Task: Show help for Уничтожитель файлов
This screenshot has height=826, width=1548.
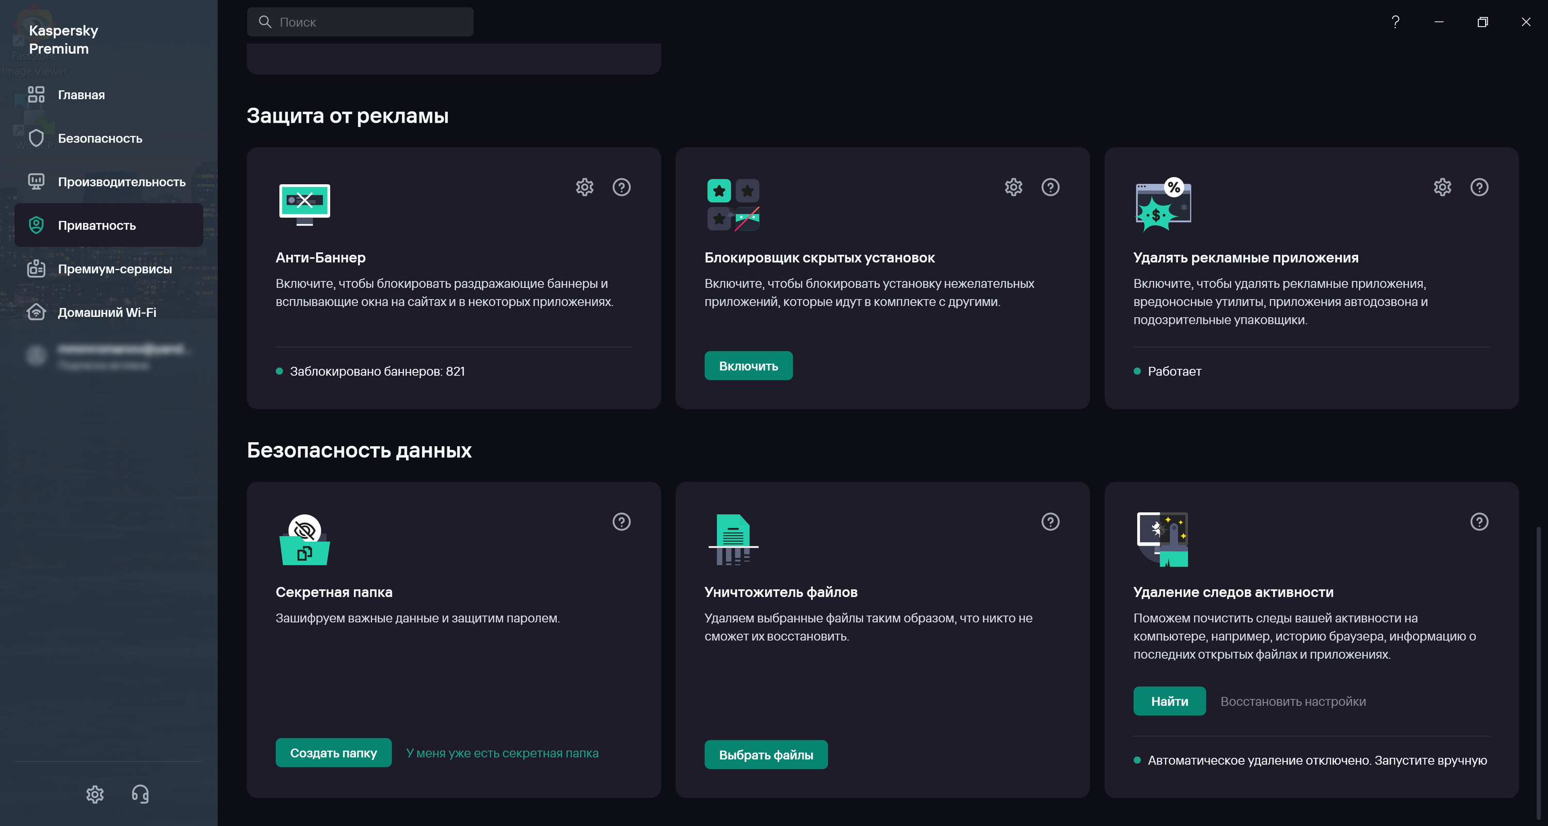Action: [1050, 522]
